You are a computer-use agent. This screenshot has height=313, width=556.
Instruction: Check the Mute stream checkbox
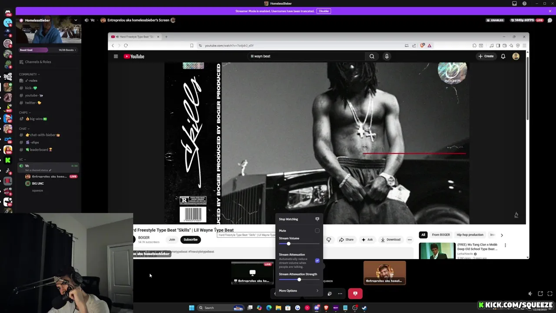coord(317,231)
